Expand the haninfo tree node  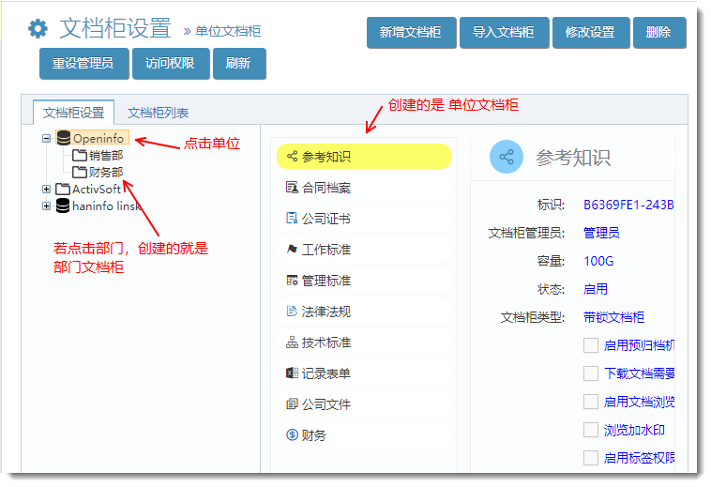click(47, 205)
